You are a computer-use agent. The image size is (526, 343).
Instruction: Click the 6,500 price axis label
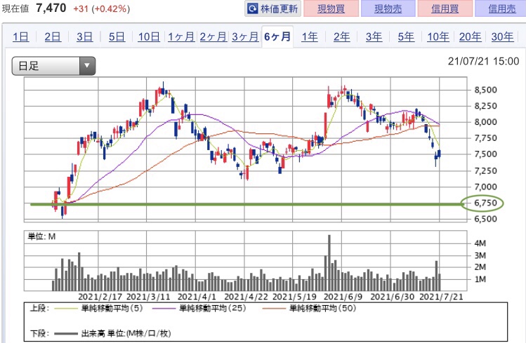pos(485,219)
